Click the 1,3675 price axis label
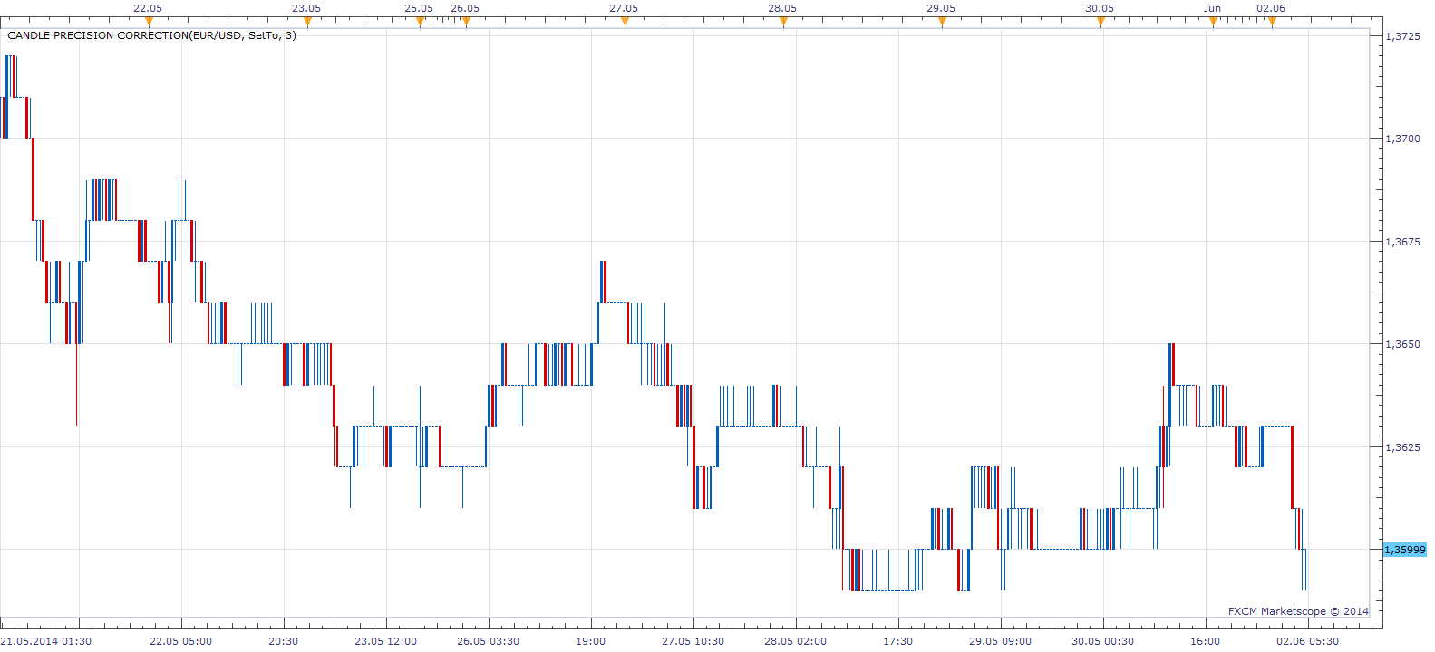1435x652 pixels. (x=1403, y=242)
